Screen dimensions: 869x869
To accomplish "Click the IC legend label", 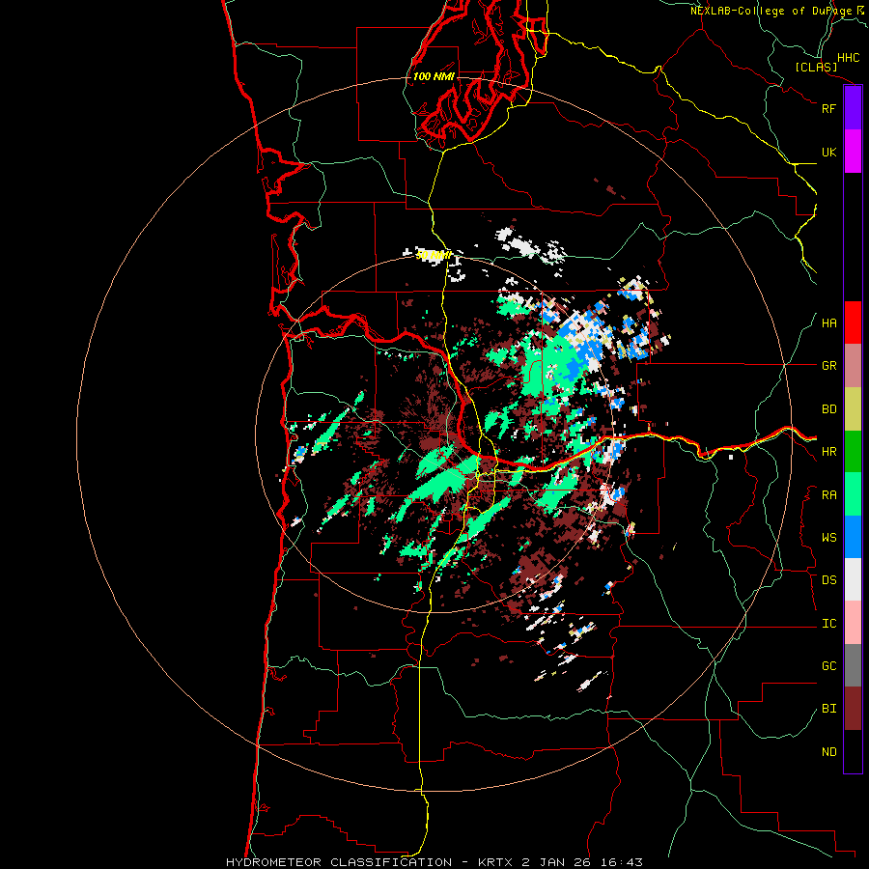I will click(x=828, y=624).
